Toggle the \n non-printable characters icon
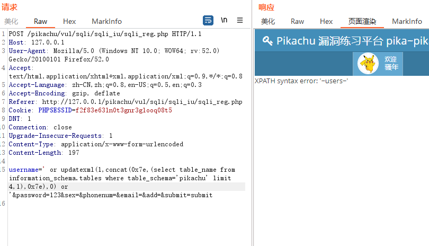Screen dimensions: 429x246 (x=224, y=20)
